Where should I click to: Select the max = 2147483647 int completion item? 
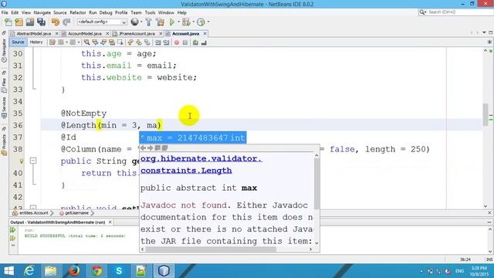click(193, 137)
